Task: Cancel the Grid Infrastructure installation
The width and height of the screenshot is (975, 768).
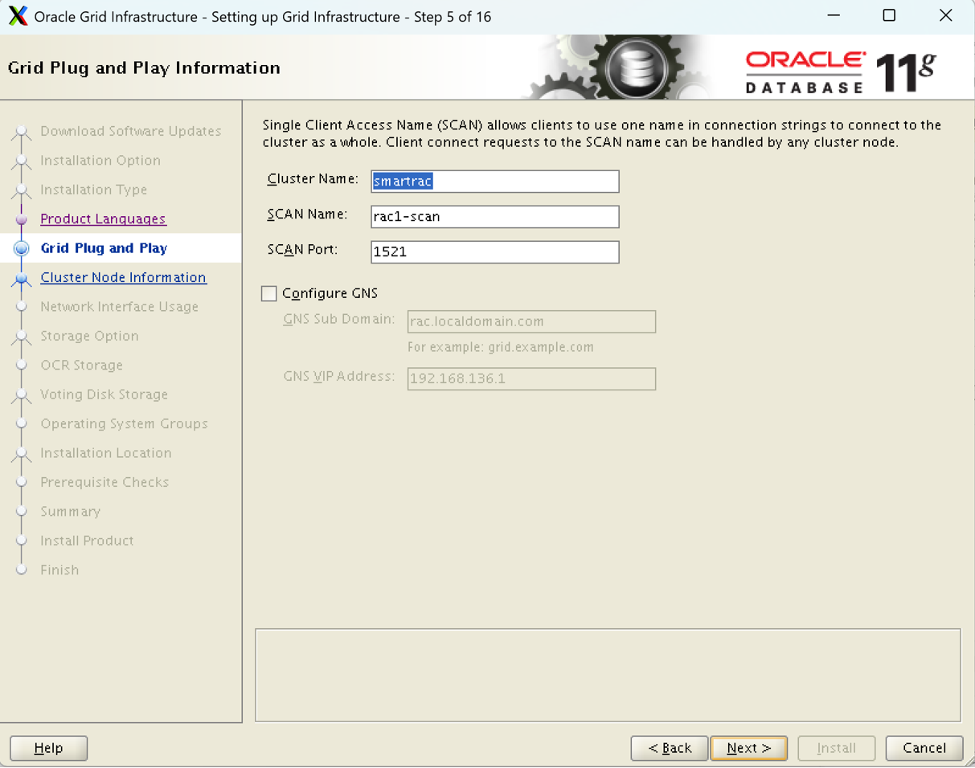Action: coord(924,748)
